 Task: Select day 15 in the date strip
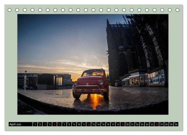[x=103, y=124]
